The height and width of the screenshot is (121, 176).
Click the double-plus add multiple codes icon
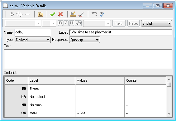19,14
